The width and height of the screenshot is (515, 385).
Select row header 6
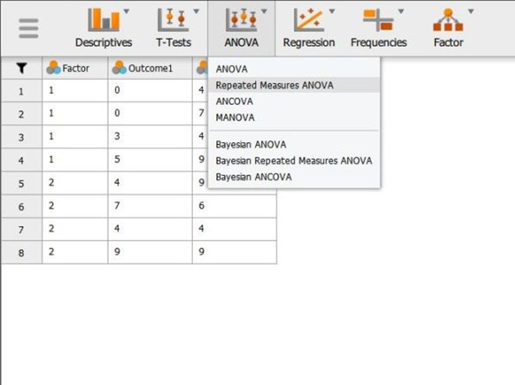[22, 206]
